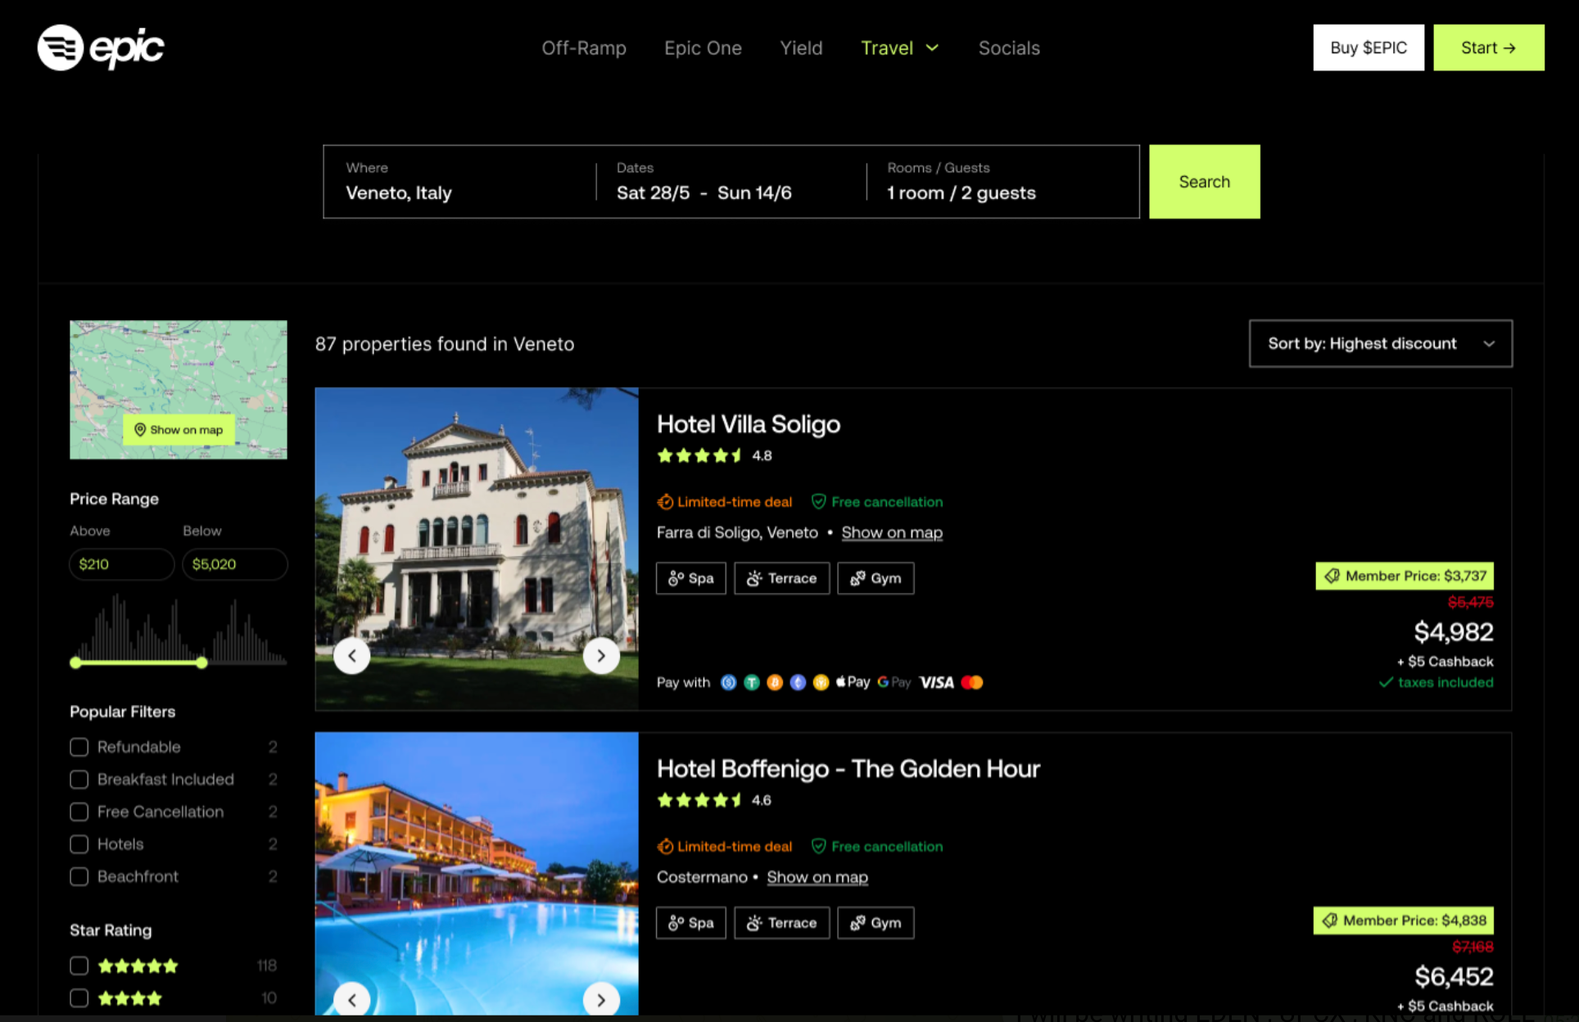Click the Above price field showing $210
This screenshot has width=1579, height=1022.
(122, 564)
